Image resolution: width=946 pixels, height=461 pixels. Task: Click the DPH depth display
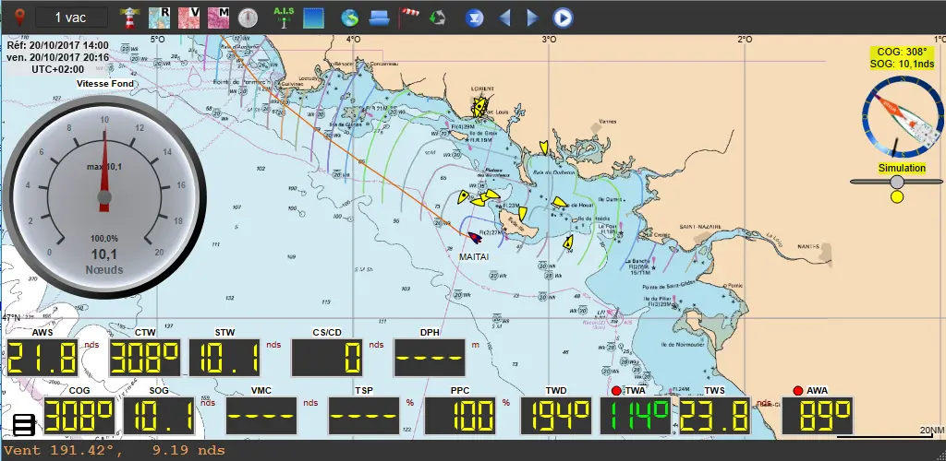[430, 358]
